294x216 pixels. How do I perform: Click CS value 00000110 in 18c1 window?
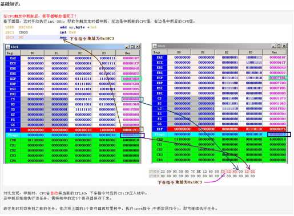tap(83, 99)
